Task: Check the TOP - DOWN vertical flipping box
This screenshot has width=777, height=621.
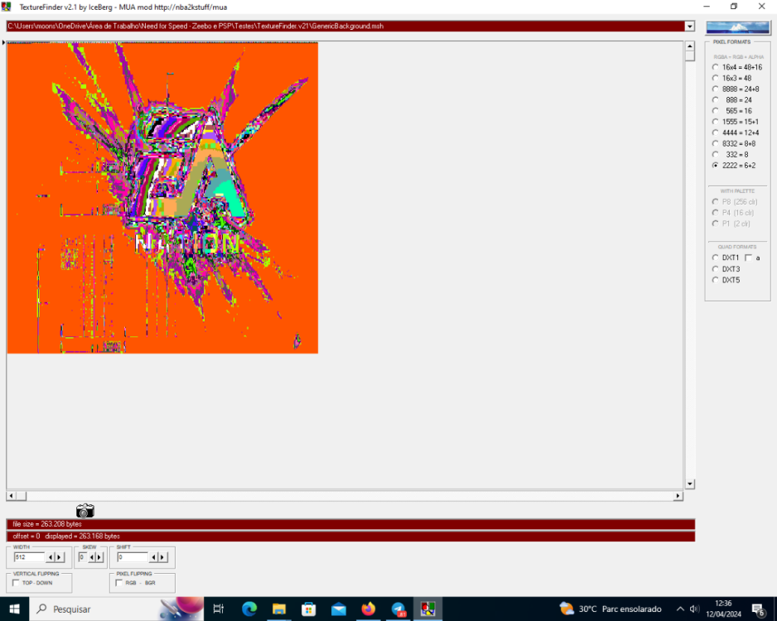Action: pyautogui.click(x=14, y=582)
